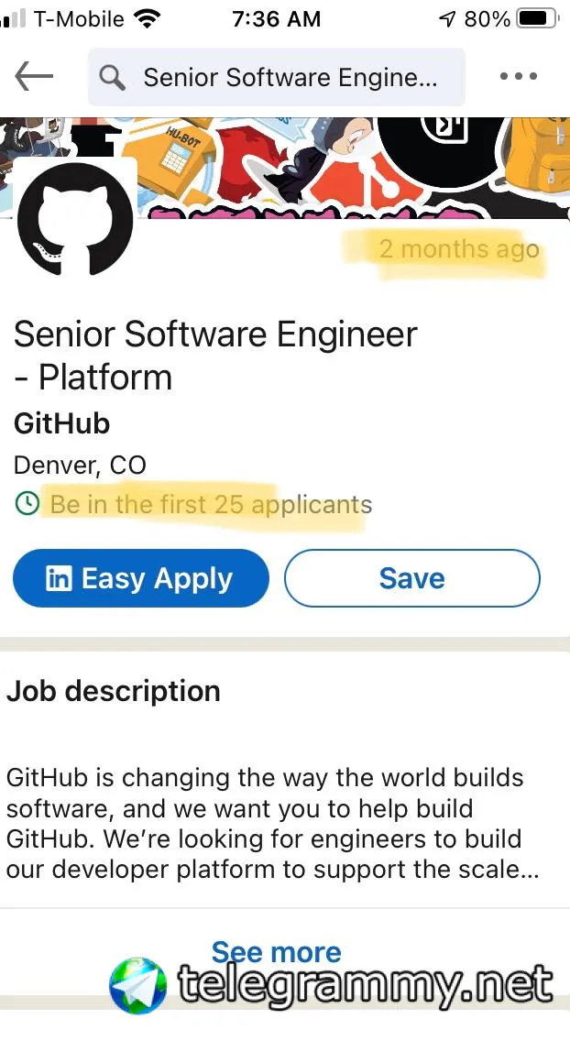Tap the search magnifier icon
Screen dimensions: 570x1041
pos(112,78)
